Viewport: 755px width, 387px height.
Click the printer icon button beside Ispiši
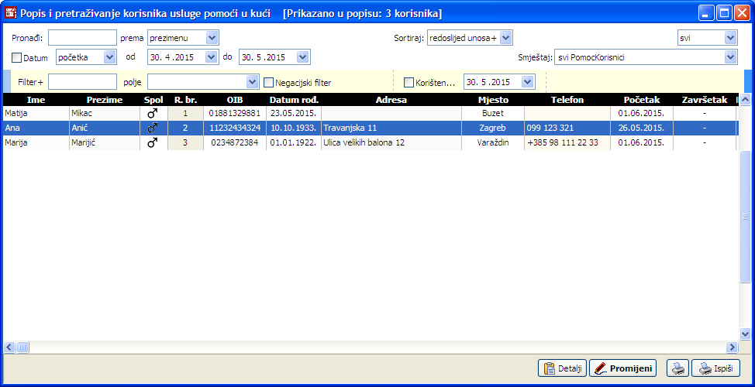click(677, 368)
